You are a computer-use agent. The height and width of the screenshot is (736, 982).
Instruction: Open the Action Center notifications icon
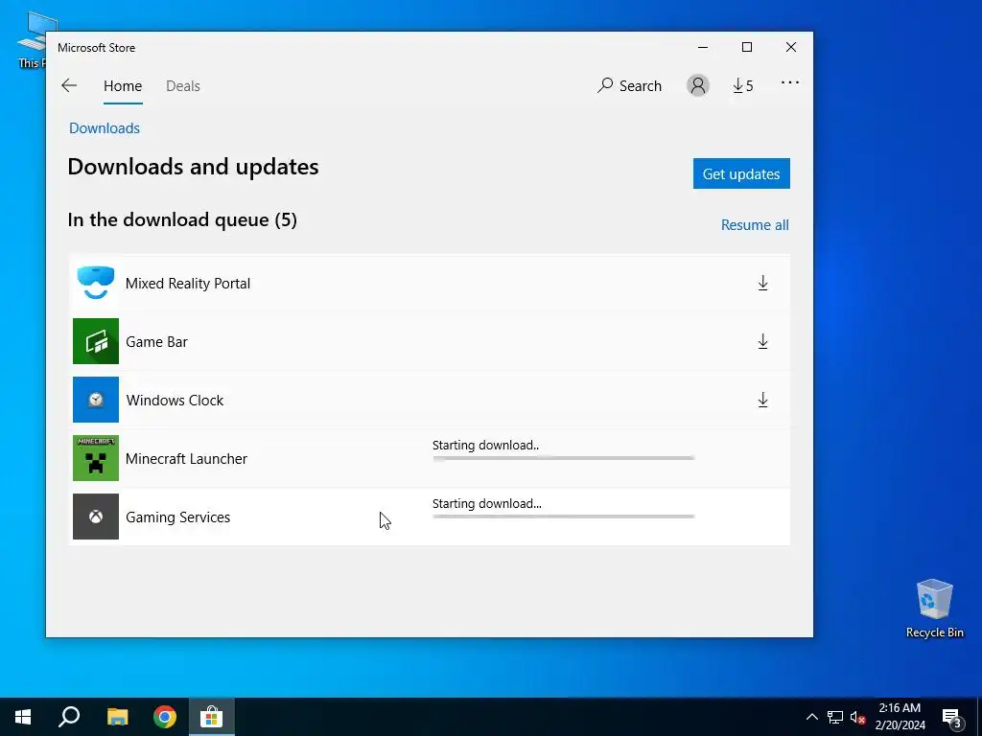click(x=952, y=717)
